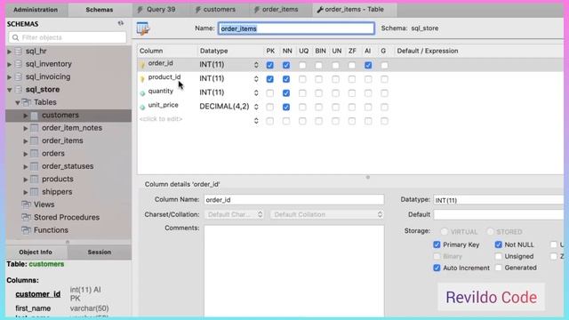Image resolution: width=569 pixels, height=320 pixels.
Task: Click the Stored Procedures folder icon
Action: tap(26, 217)
